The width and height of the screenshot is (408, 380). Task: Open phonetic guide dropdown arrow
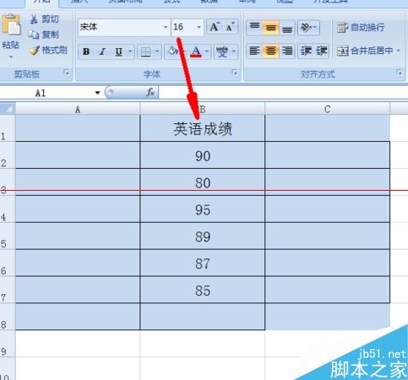[x=233, y=51]
